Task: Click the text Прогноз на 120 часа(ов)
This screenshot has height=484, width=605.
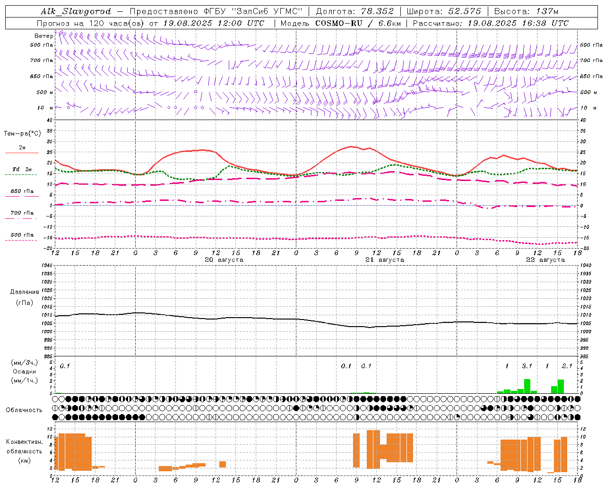Action: point(91,23)
